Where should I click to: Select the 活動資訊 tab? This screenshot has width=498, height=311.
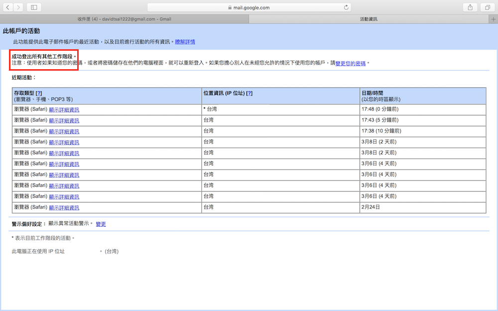(369, 19)
